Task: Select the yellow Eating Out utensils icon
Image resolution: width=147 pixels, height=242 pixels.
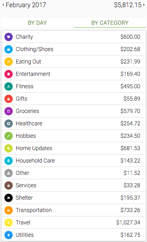Action: (x=8, y=61)
